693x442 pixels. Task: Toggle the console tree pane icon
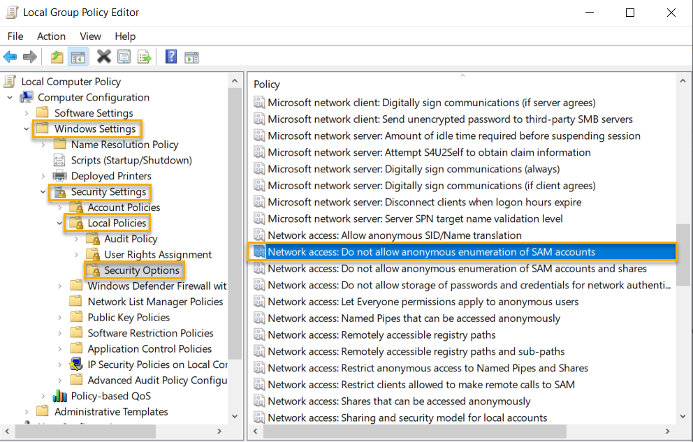tap(78, 57)
